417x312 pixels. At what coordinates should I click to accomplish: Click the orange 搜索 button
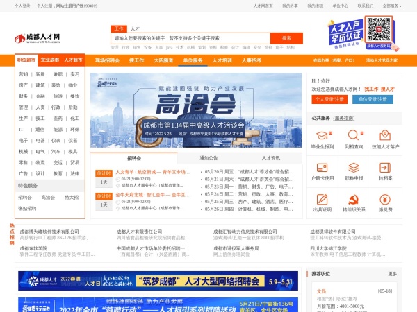pos(286,38)
